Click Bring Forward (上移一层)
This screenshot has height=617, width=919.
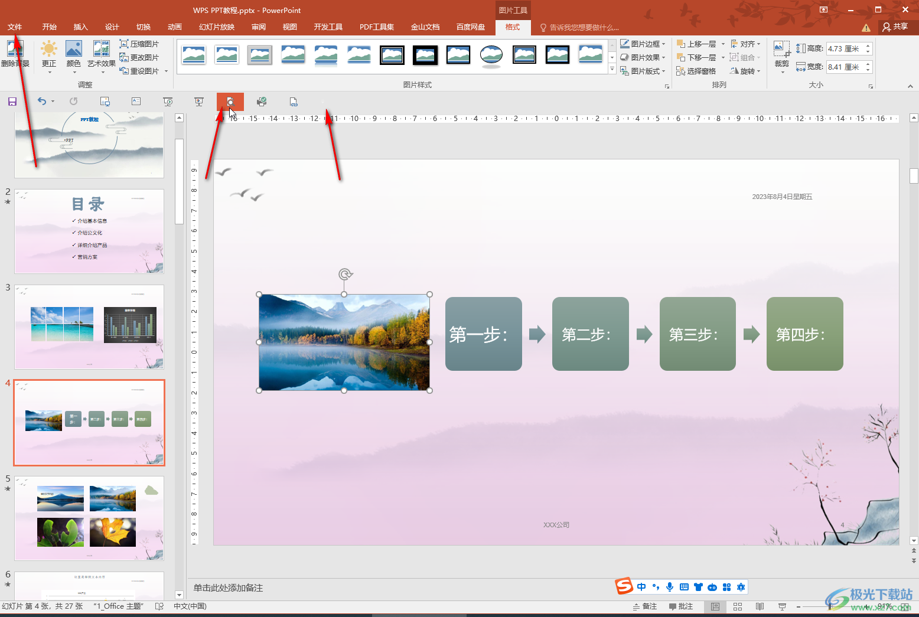pyautogui.click(x=696, y=44)
